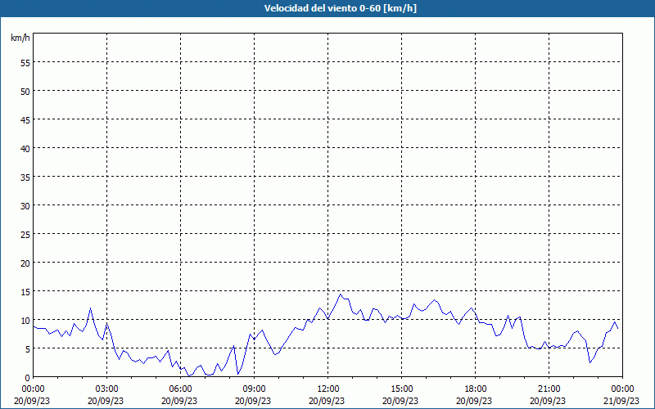Click the y-axis label 10

(x=25, y=320)
